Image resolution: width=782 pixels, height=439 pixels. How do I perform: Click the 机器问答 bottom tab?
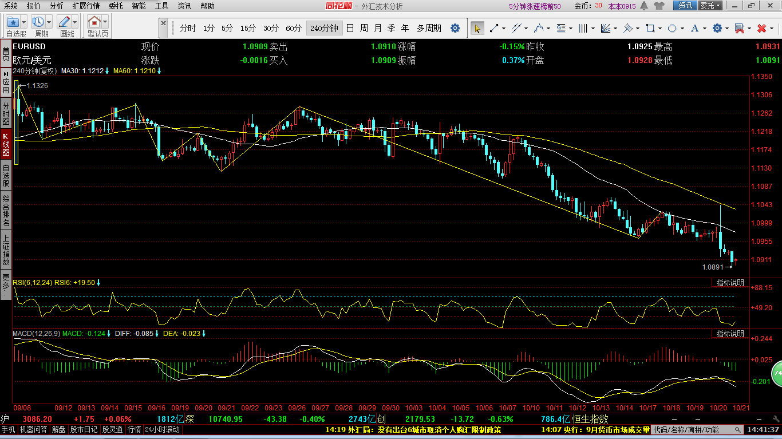[34, 429]
